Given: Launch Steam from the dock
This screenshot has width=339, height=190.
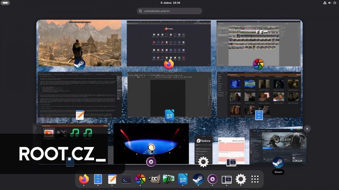Looking at the screenshot, I should tap(198, 179).
